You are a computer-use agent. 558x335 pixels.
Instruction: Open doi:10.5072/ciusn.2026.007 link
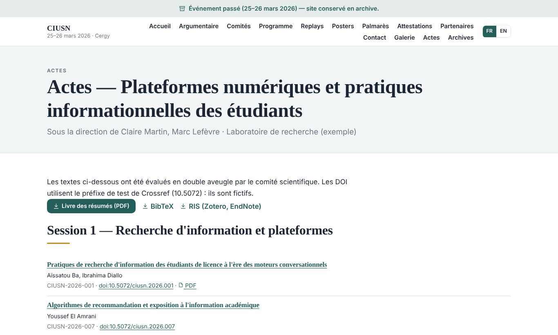(x=137, y=326)
